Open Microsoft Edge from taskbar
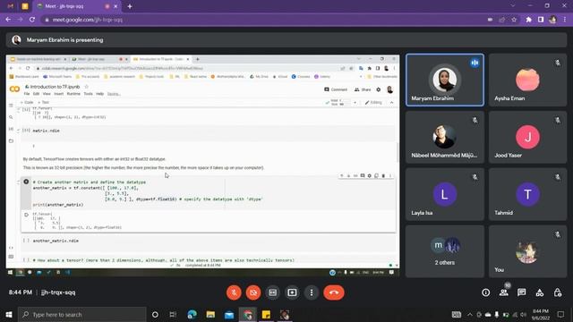 192,314
